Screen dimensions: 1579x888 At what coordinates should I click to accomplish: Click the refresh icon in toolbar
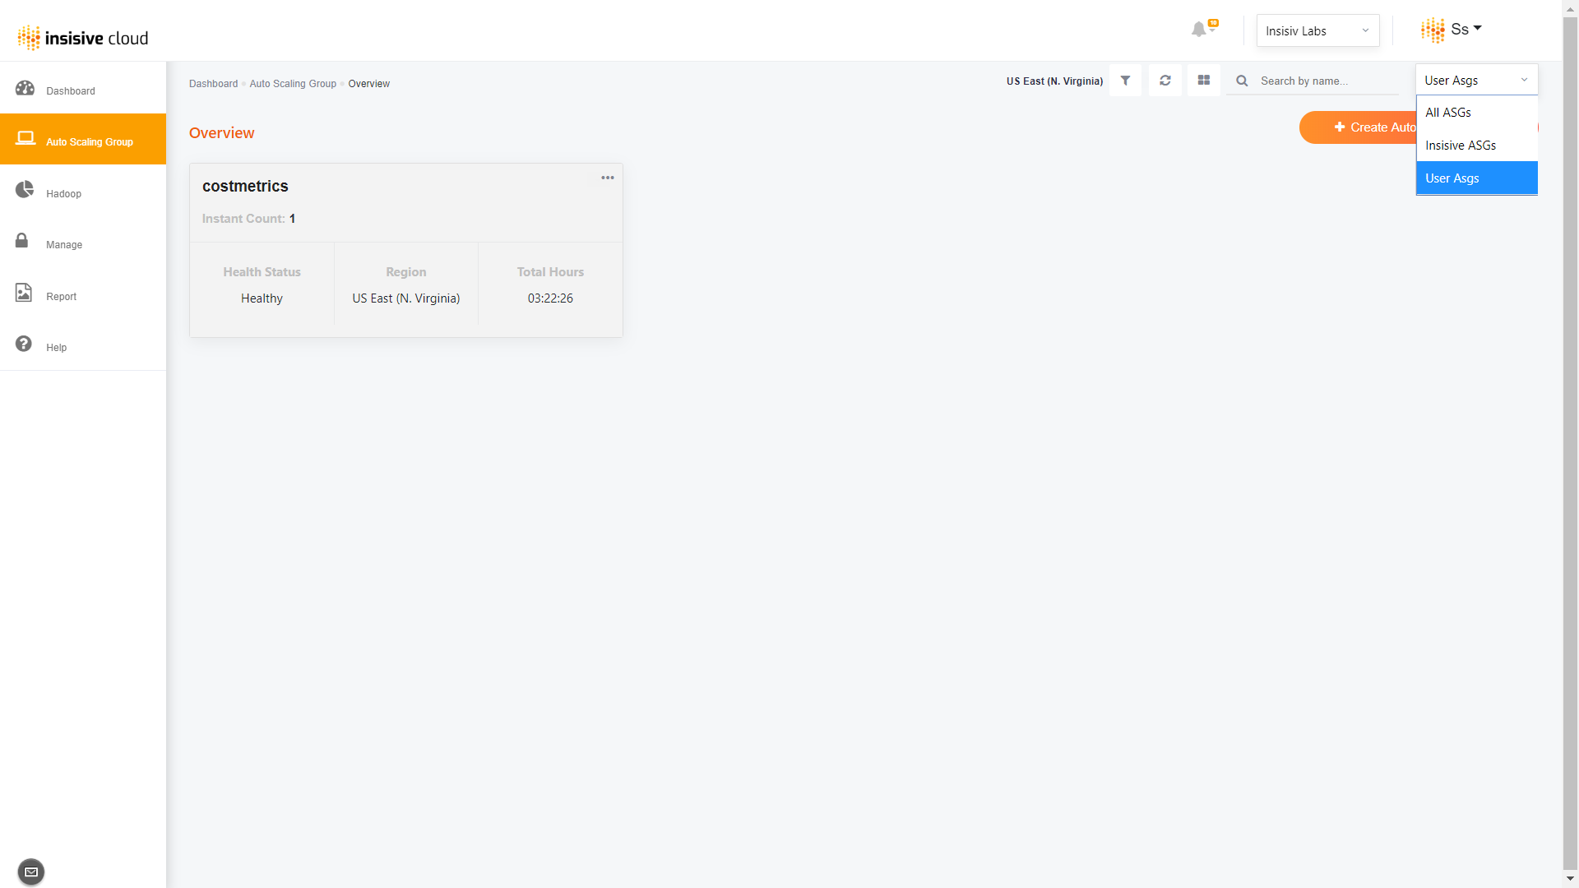point(1165,81)
